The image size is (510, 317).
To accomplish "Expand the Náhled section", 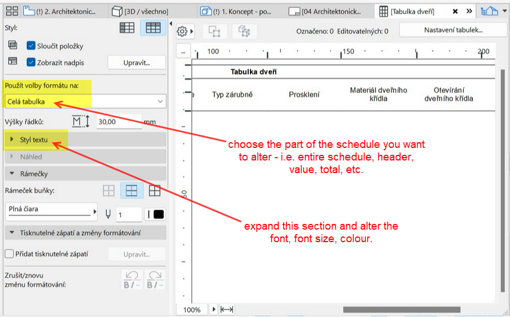I will pos(85,157).
